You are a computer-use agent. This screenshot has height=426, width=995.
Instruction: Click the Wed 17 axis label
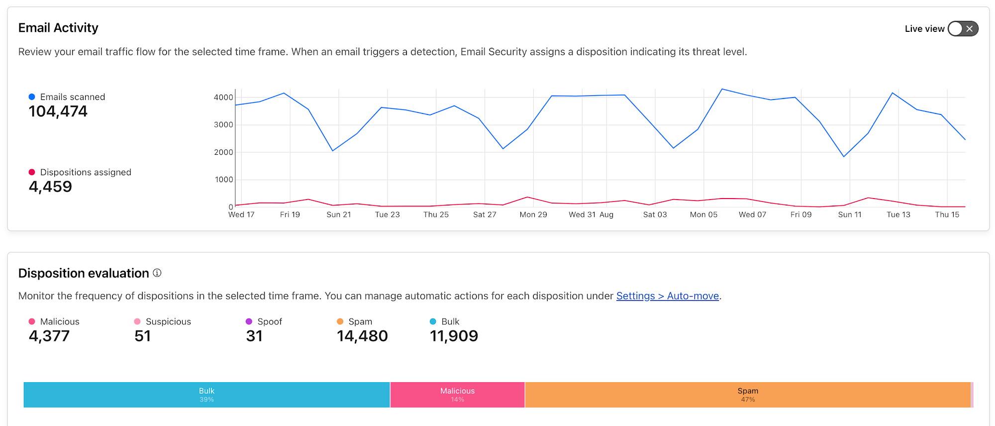point(241,214)
